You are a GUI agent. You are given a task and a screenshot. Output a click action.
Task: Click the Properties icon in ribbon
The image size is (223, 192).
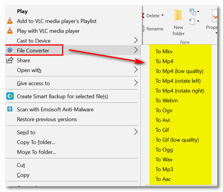215,16
